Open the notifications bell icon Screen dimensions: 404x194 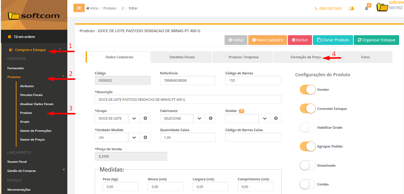(x=367, y=9)
